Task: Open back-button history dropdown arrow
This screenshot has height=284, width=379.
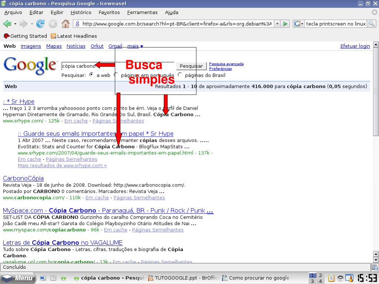Action: [15, 24]
